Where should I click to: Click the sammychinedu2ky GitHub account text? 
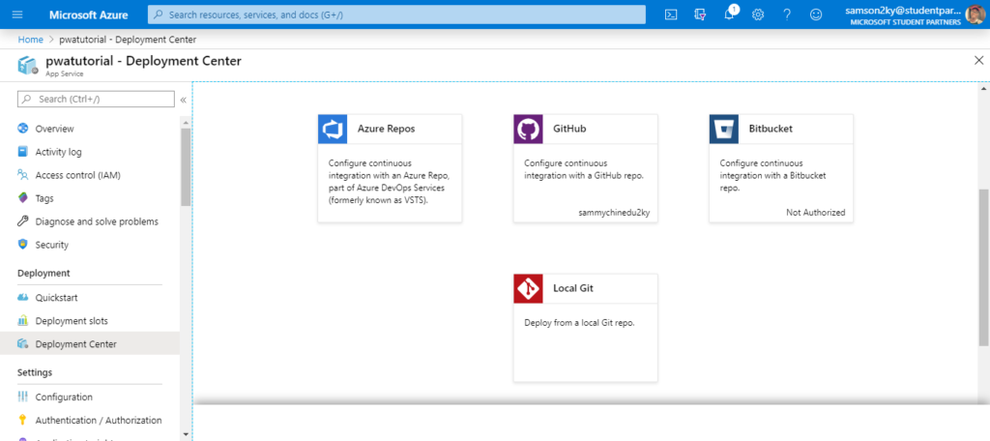click(x=614, y=213)
